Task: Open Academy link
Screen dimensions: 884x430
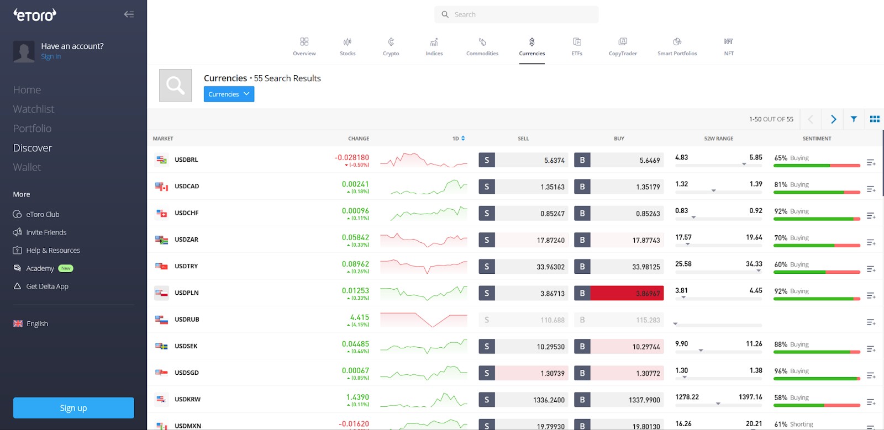Action: (x=43, y=268)
